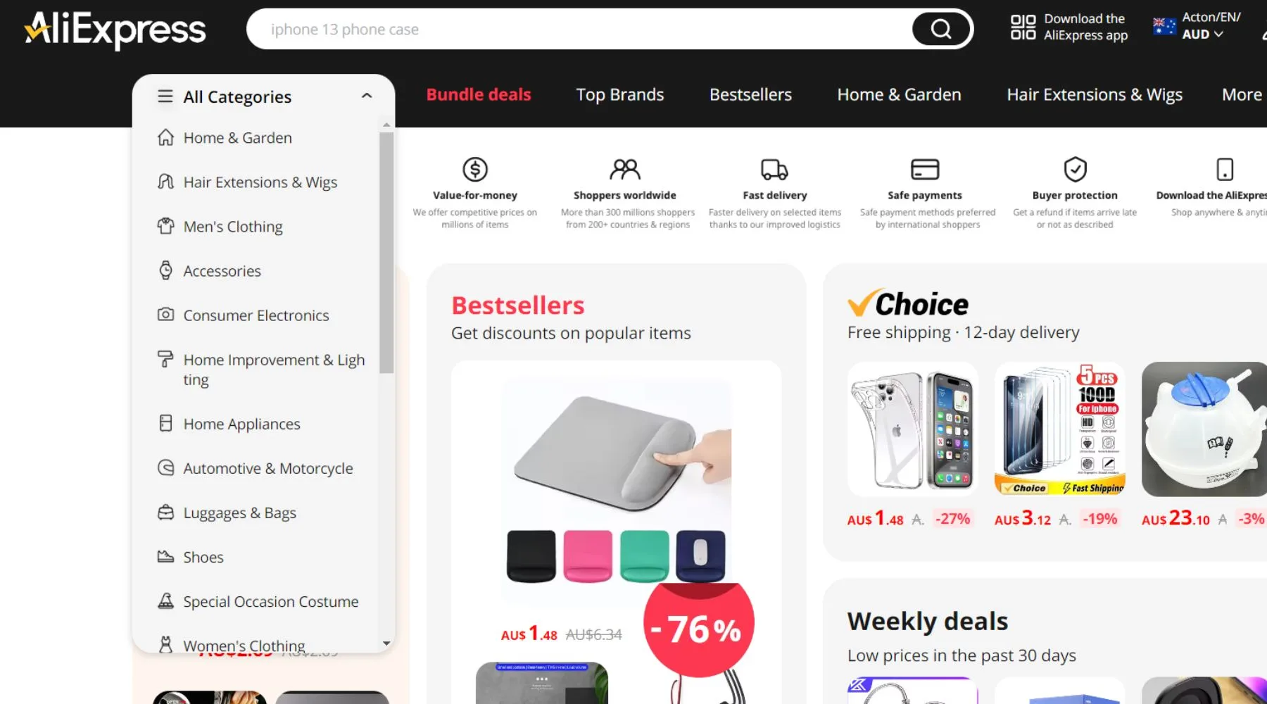The image size is (1267, 704).
Task: Go to Top Brands in navigation
Action: pos(620,94)
